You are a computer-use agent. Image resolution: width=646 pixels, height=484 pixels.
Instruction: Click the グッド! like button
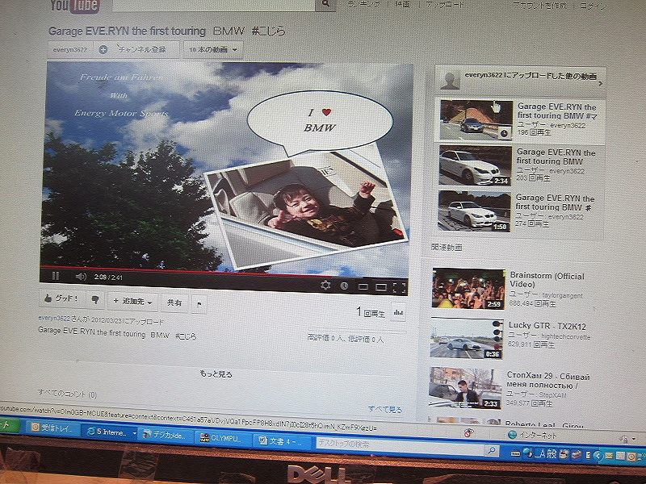click(62, 298)
